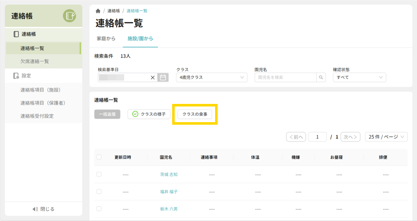
Task: Collapse sidebar with 閉じる button
Action: [43, 209]
